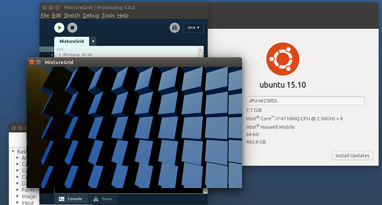Click the processor text Intel Core i7-4710MQ
This screenshot has height=205, width=382.
294,118
